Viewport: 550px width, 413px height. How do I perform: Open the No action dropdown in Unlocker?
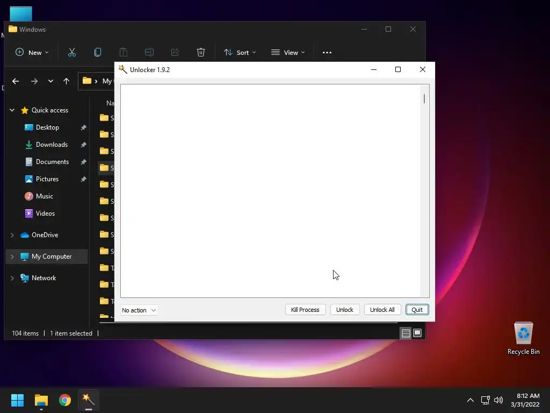pyautogui.click(x=139, y=310)
